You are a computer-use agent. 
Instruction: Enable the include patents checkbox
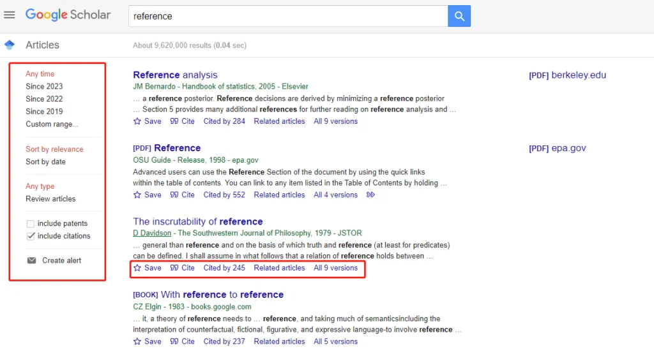coord(31,224)
